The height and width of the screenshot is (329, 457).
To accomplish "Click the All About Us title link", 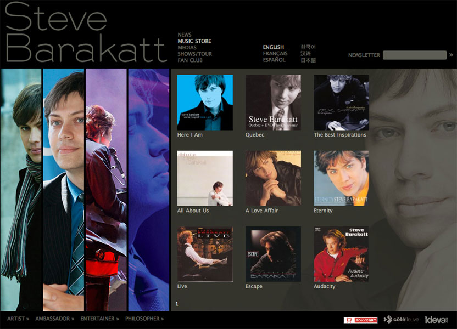I will pyautogui.click(x=193, y=211).
